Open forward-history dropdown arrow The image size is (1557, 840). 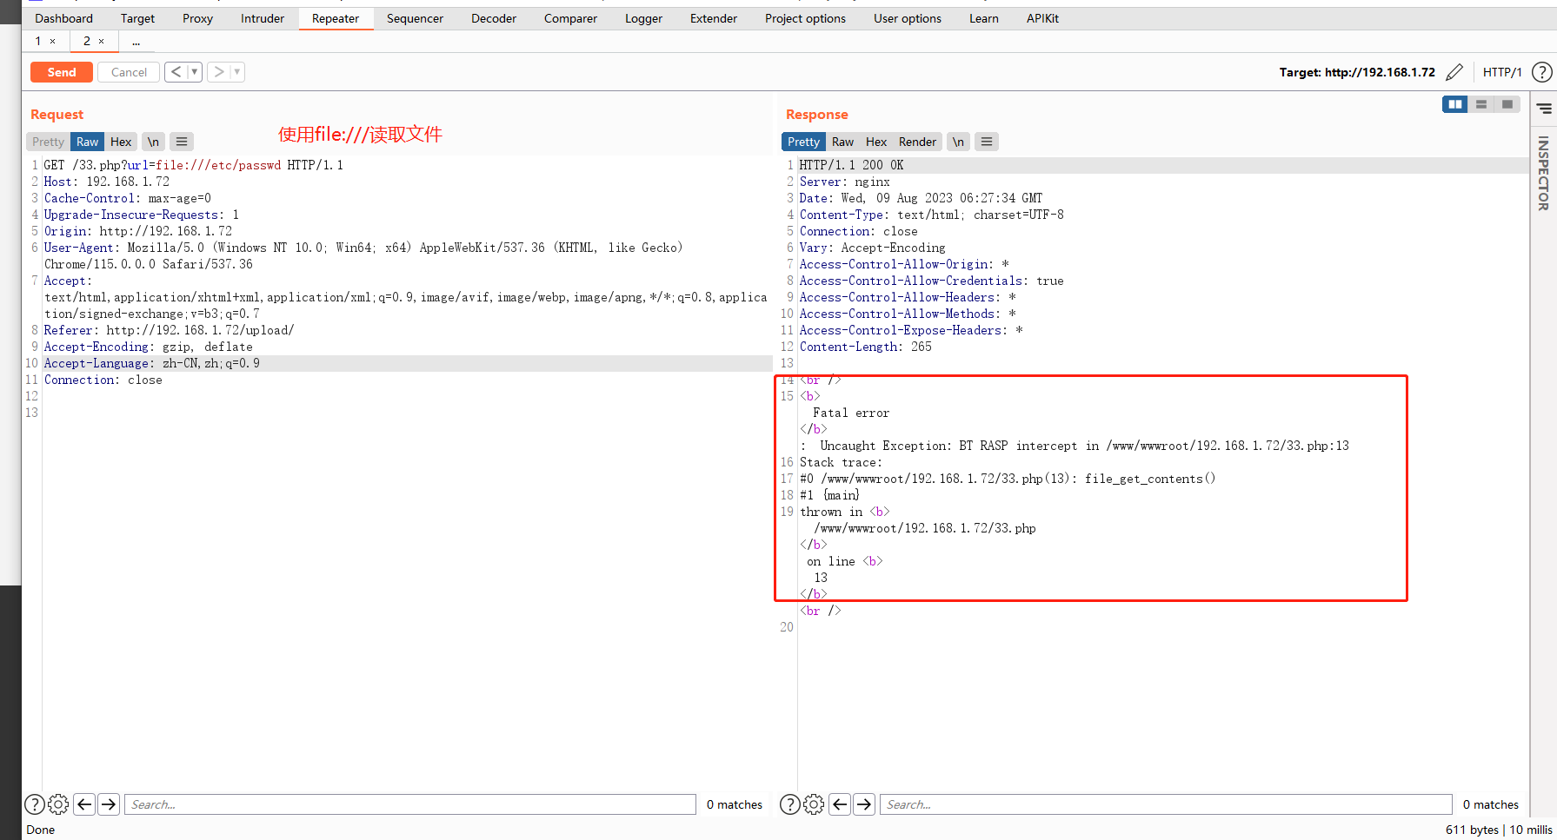237,72
